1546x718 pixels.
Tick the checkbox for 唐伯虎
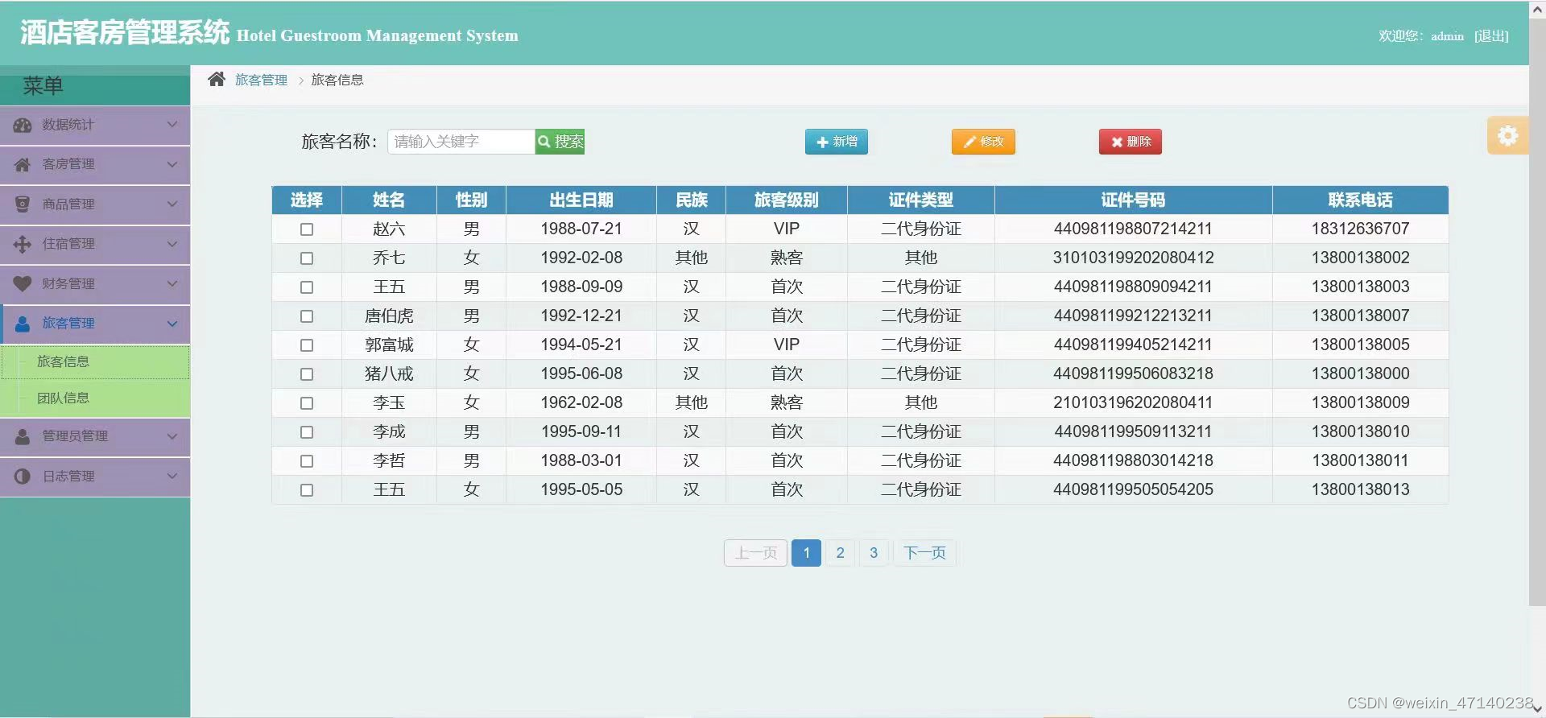(307, 316)
